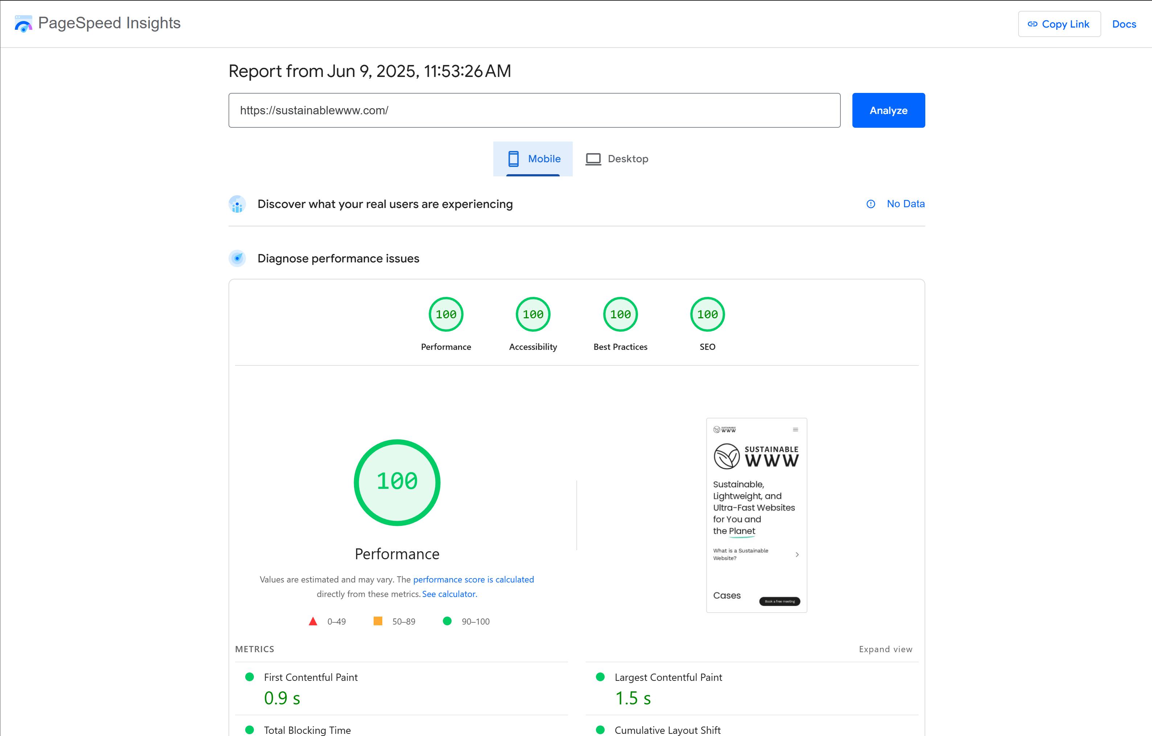
Task: Click the real users experience icon
Action: 237,204
